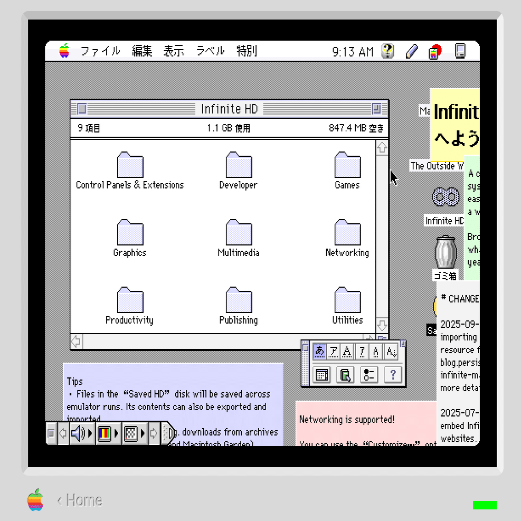This screenshot has width=521, height=521.
Task: Open Kotoeri preferences from the input palette
Action: [x=368, y=375]
